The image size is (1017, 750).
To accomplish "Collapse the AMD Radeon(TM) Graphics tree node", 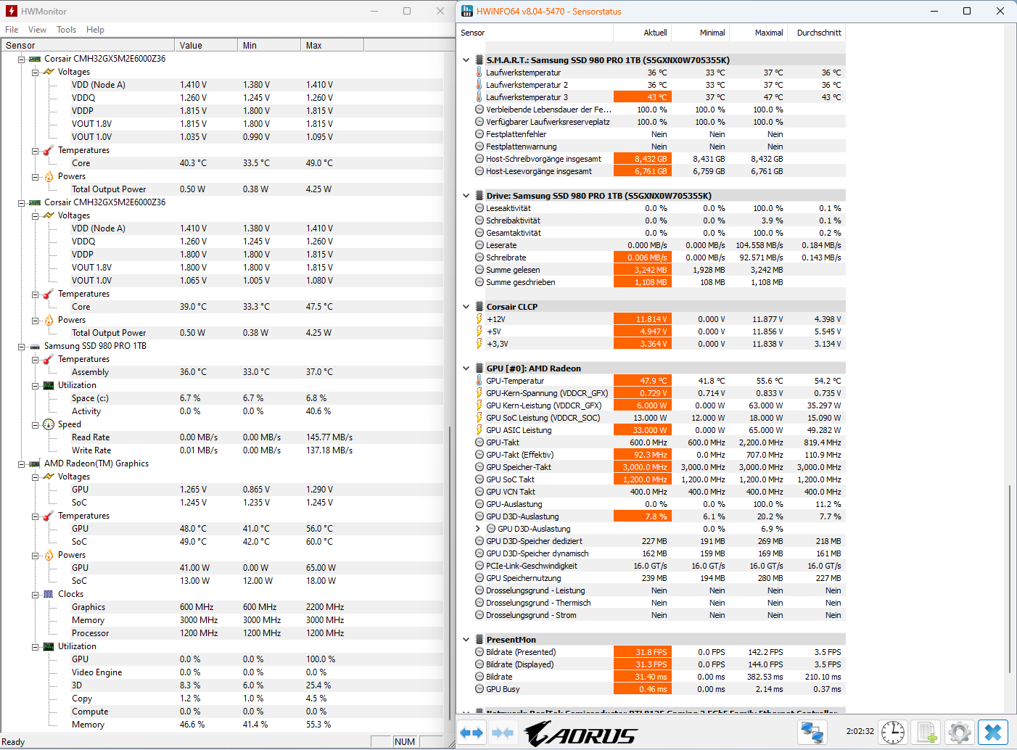I will point(21,463).
